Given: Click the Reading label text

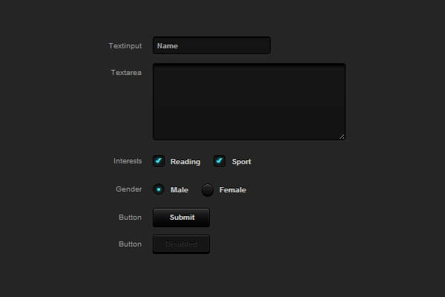Looking at the screenshot, I should (x=185, y=162).
